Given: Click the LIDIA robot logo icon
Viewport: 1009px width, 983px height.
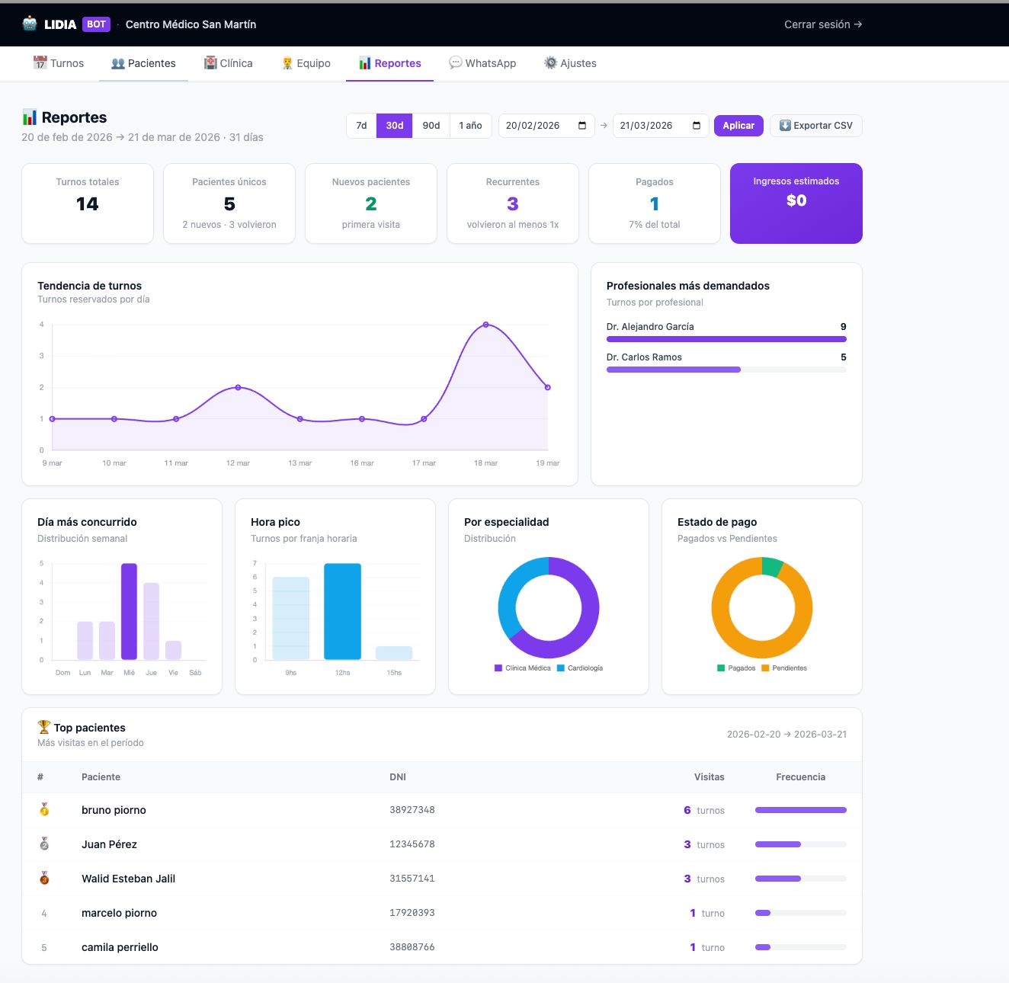Looking at the screenshot, I should click(30, 24).
